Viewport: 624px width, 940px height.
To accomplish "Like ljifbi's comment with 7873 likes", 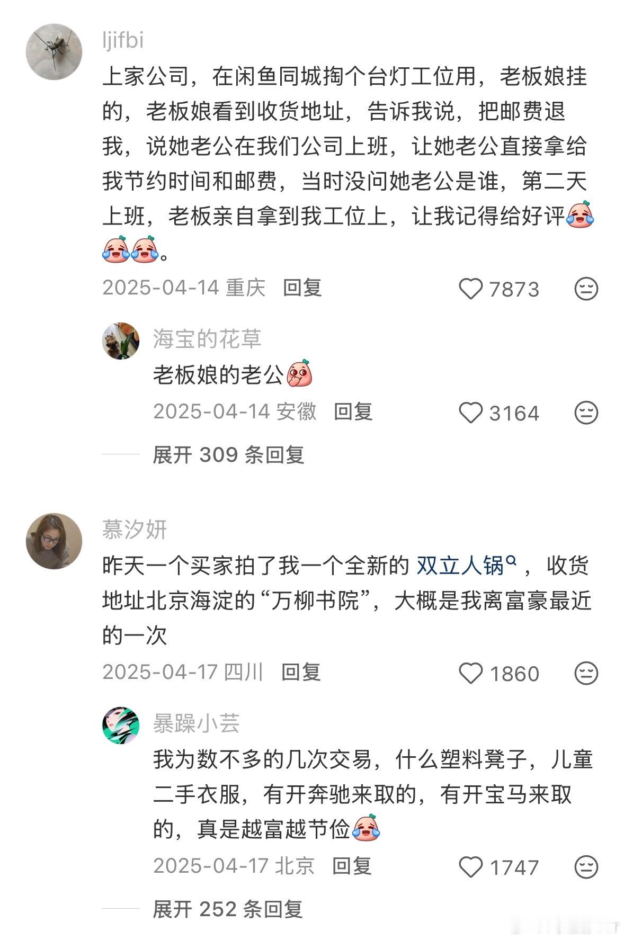I will point(470,289).
